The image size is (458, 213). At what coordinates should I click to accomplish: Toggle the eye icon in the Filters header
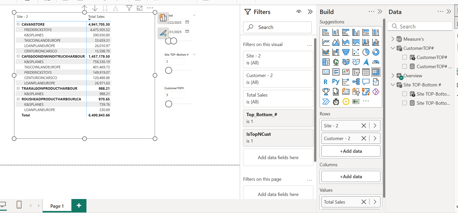coord(299,12)
